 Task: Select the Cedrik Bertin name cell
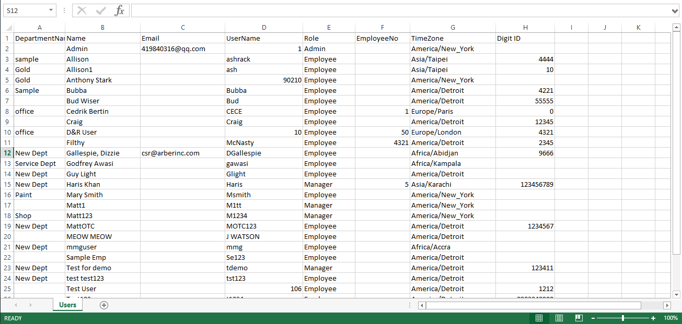pyautogui.click(x=103, y=111)
